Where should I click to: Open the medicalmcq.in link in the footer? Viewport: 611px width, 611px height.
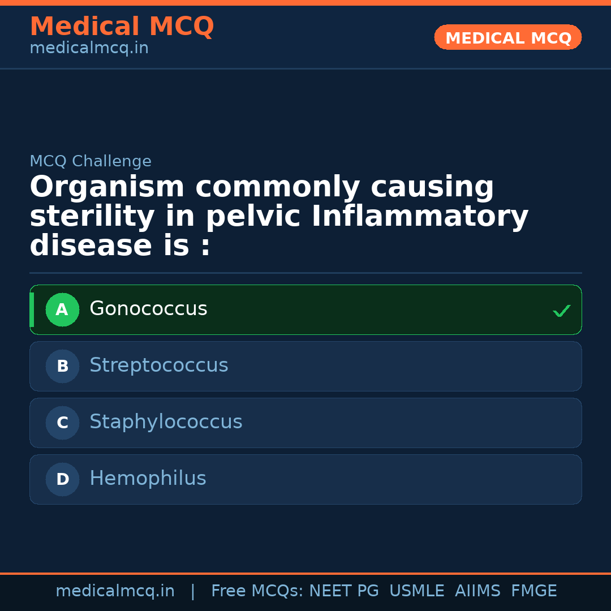115,591
